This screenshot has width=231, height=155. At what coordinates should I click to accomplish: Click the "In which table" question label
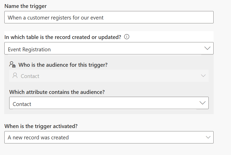click(x=63, y=37)
